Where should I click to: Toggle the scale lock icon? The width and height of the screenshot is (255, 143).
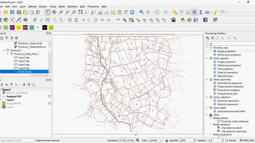167,140
